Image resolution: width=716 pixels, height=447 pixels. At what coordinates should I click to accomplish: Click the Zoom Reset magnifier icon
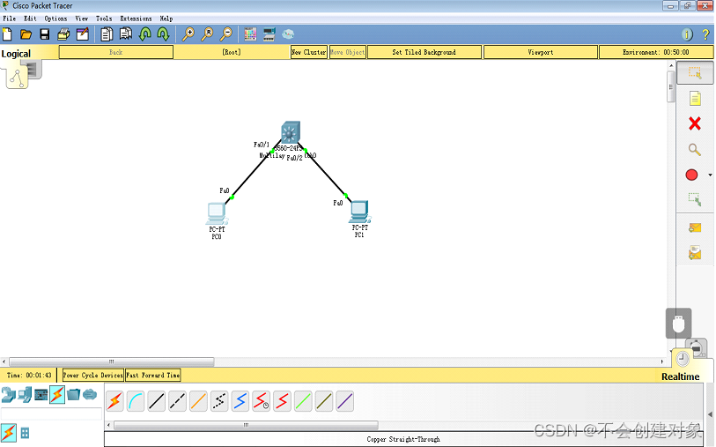tap(207, 34)
